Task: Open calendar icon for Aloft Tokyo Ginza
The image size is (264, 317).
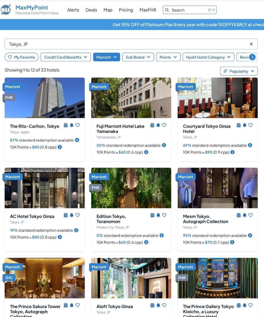Action: click(152, 305)
